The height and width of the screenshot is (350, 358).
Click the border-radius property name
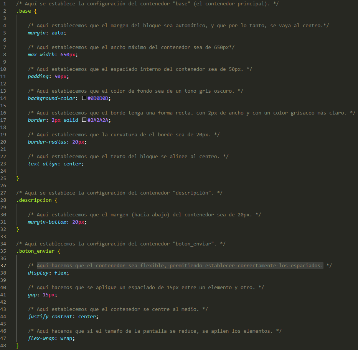[47, 142]
